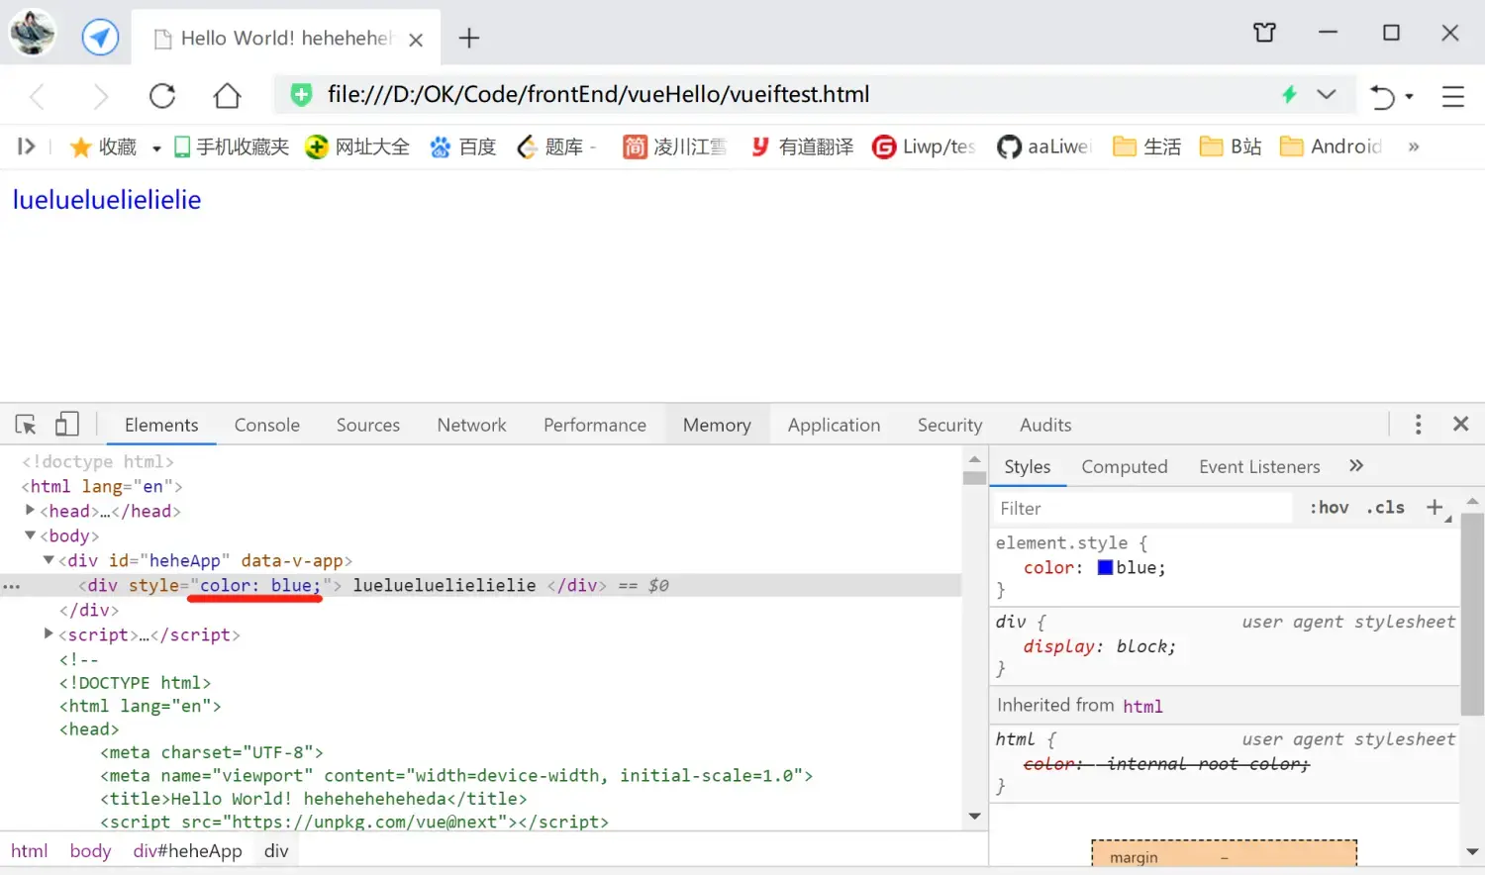
Task: Switch to the Elements tab
Action: click(161, 425)
